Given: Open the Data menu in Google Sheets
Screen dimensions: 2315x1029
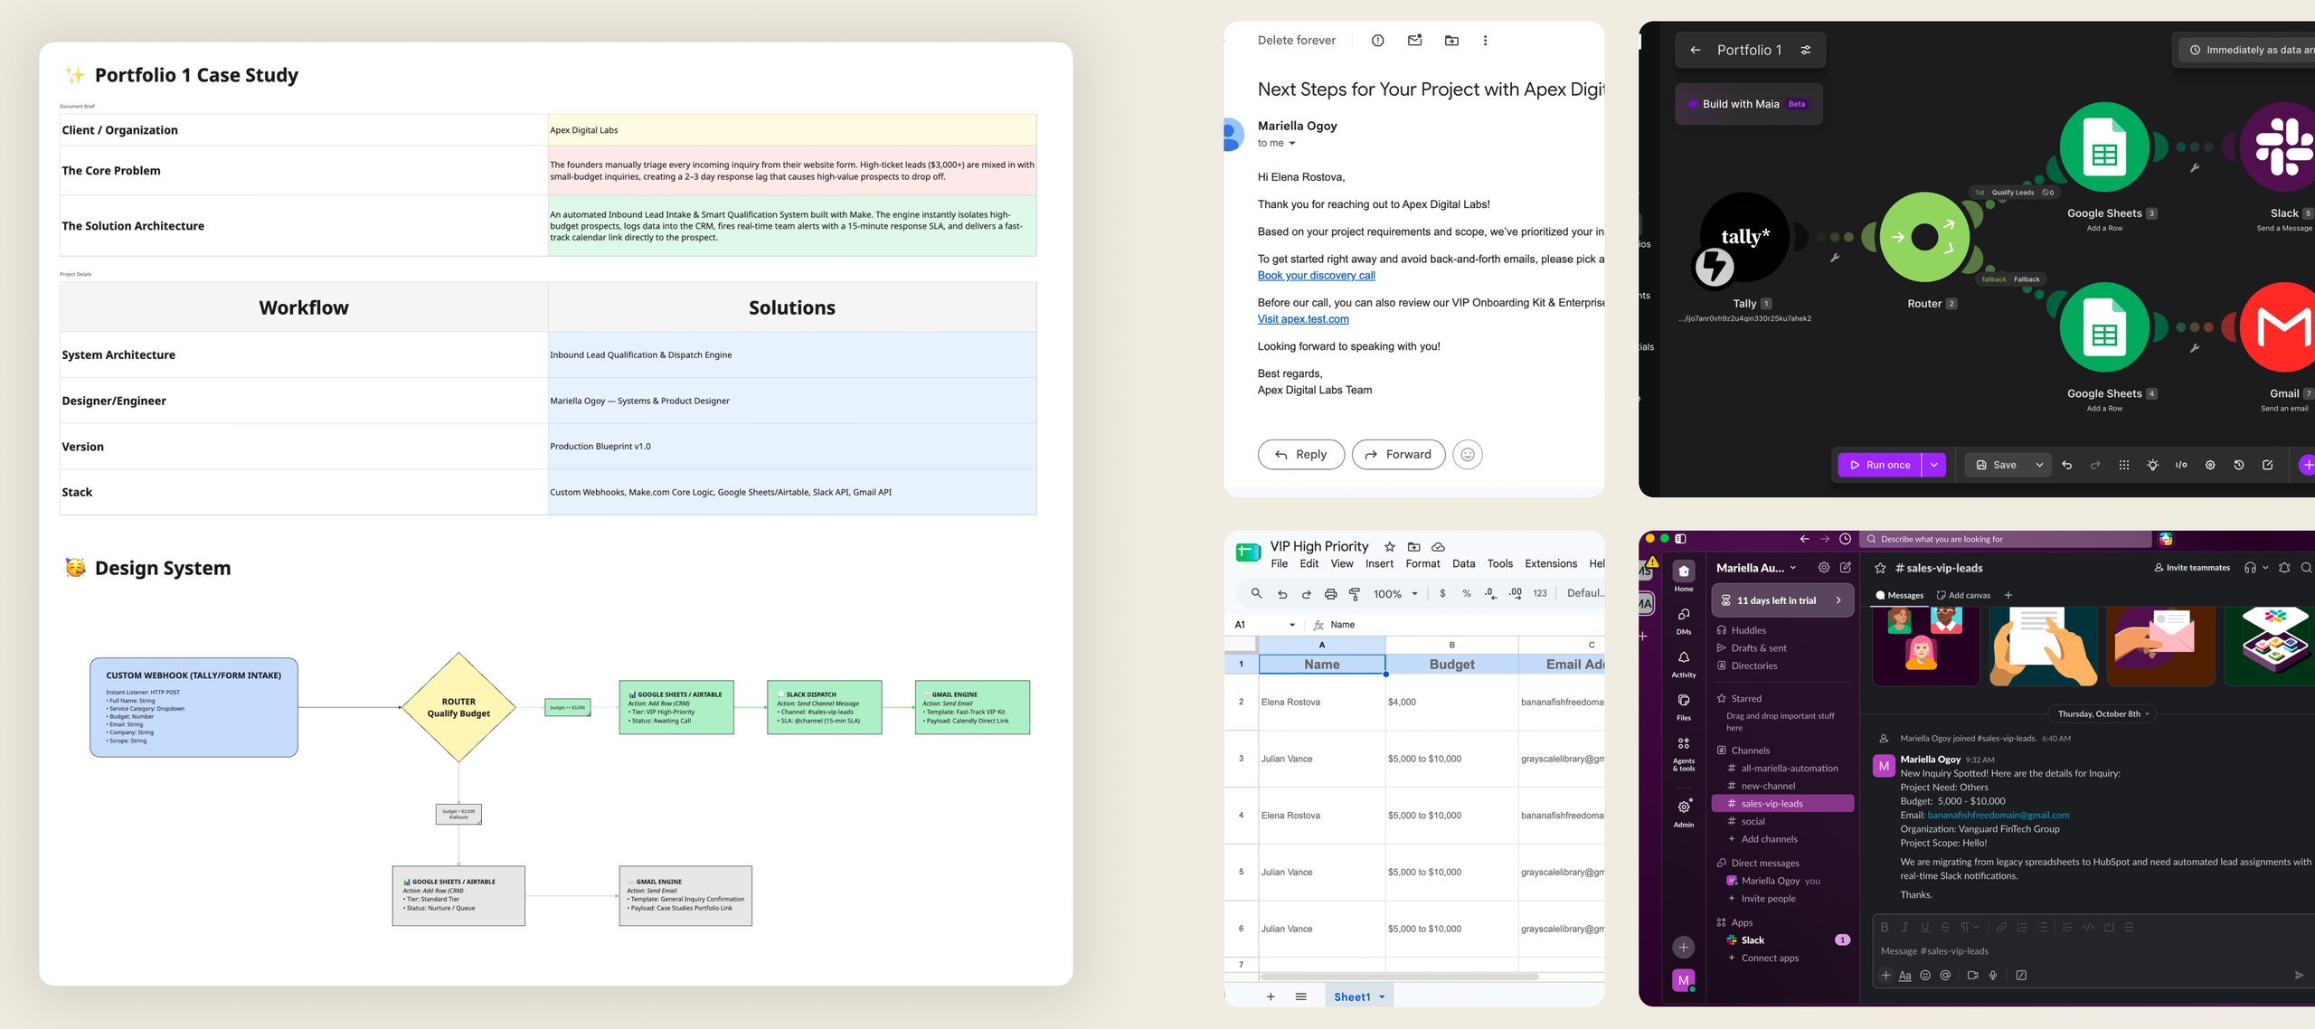Looking at the screenshot, I should coord(1463,563).
